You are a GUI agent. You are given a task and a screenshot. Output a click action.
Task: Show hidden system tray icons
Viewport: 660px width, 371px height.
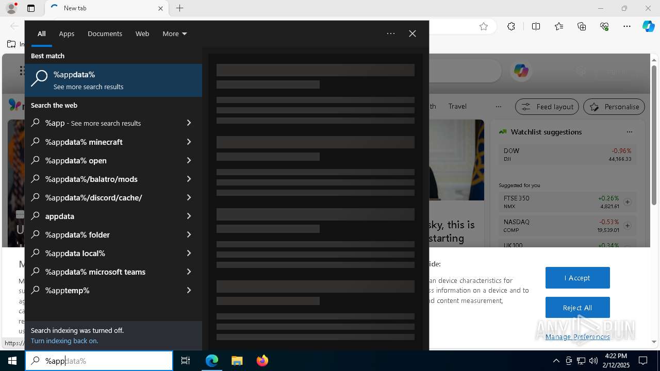(x=556, y=361)
